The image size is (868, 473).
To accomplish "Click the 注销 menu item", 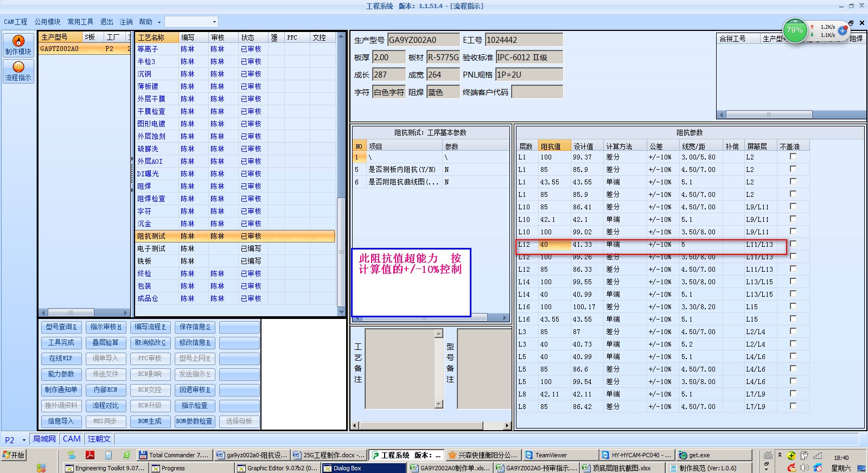I will click(126, 22).
